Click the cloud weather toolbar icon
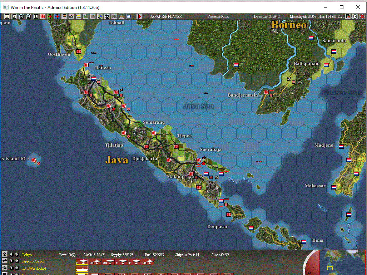This screenshot has height=275, width=367. tap(129, 16)
